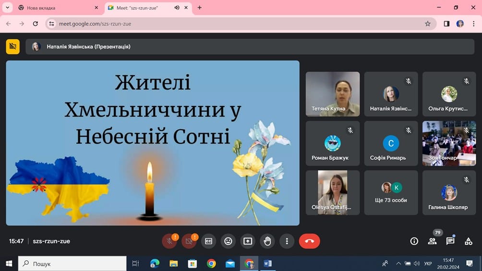Bookmark this page with the star icon

[x=428, y=24]
